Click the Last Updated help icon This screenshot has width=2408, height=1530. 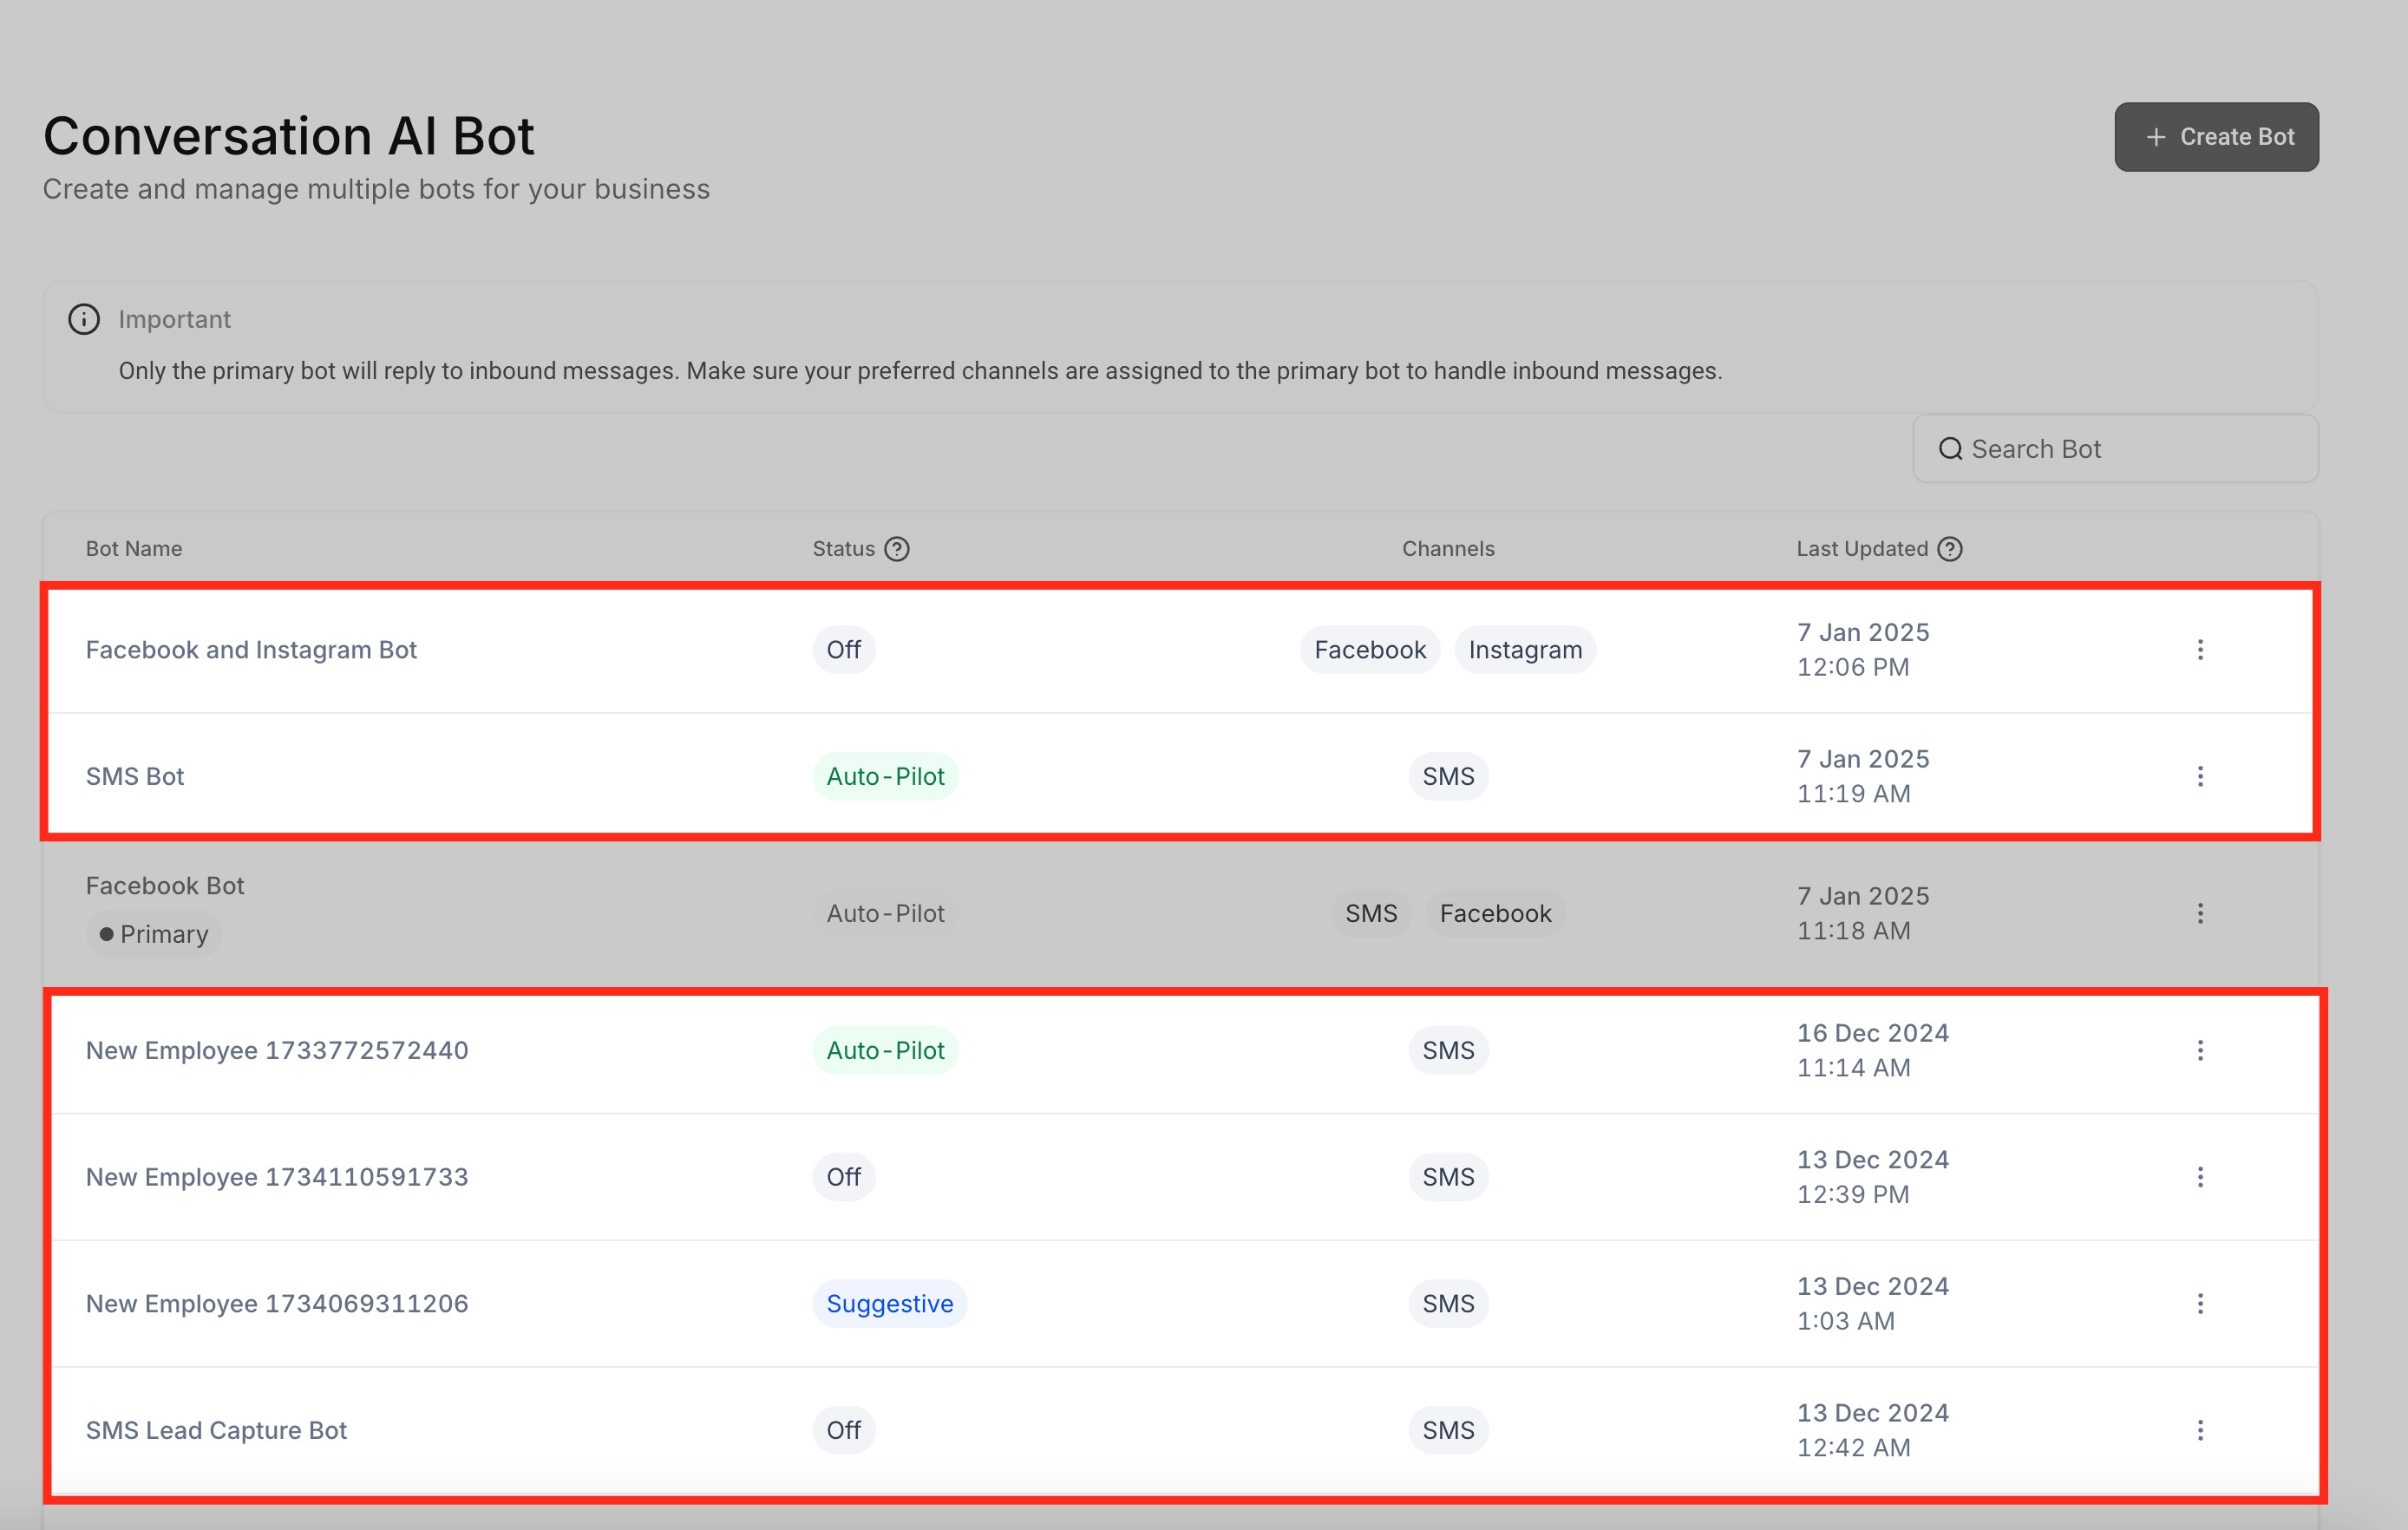point(1949,549)
